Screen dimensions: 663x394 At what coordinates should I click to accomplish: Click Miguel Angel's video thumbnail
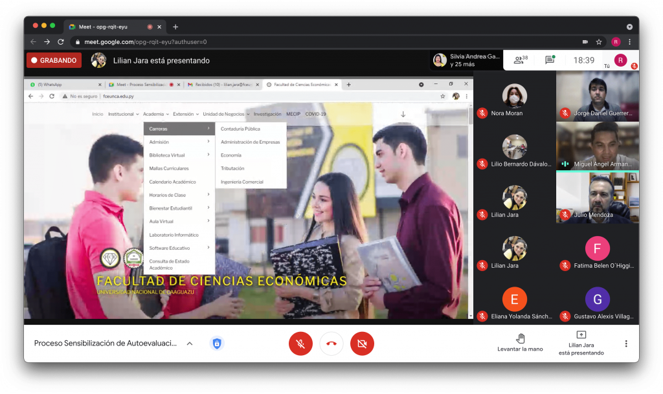click(597, 146)
